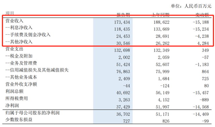215x127 pixels.
Task: Click the 少数股东损益 row label
Action: pos(19,120)
